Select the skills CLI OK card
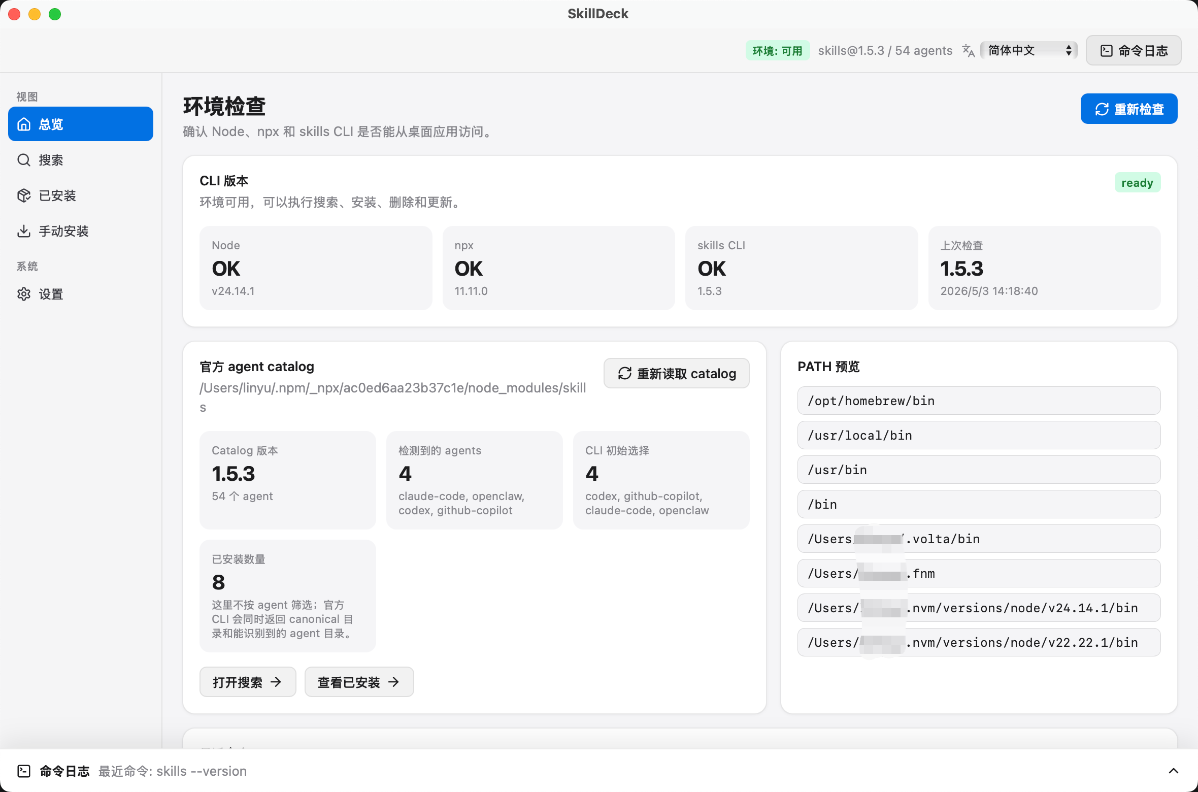Screen dimensions: 1198x792 [802, 268]
